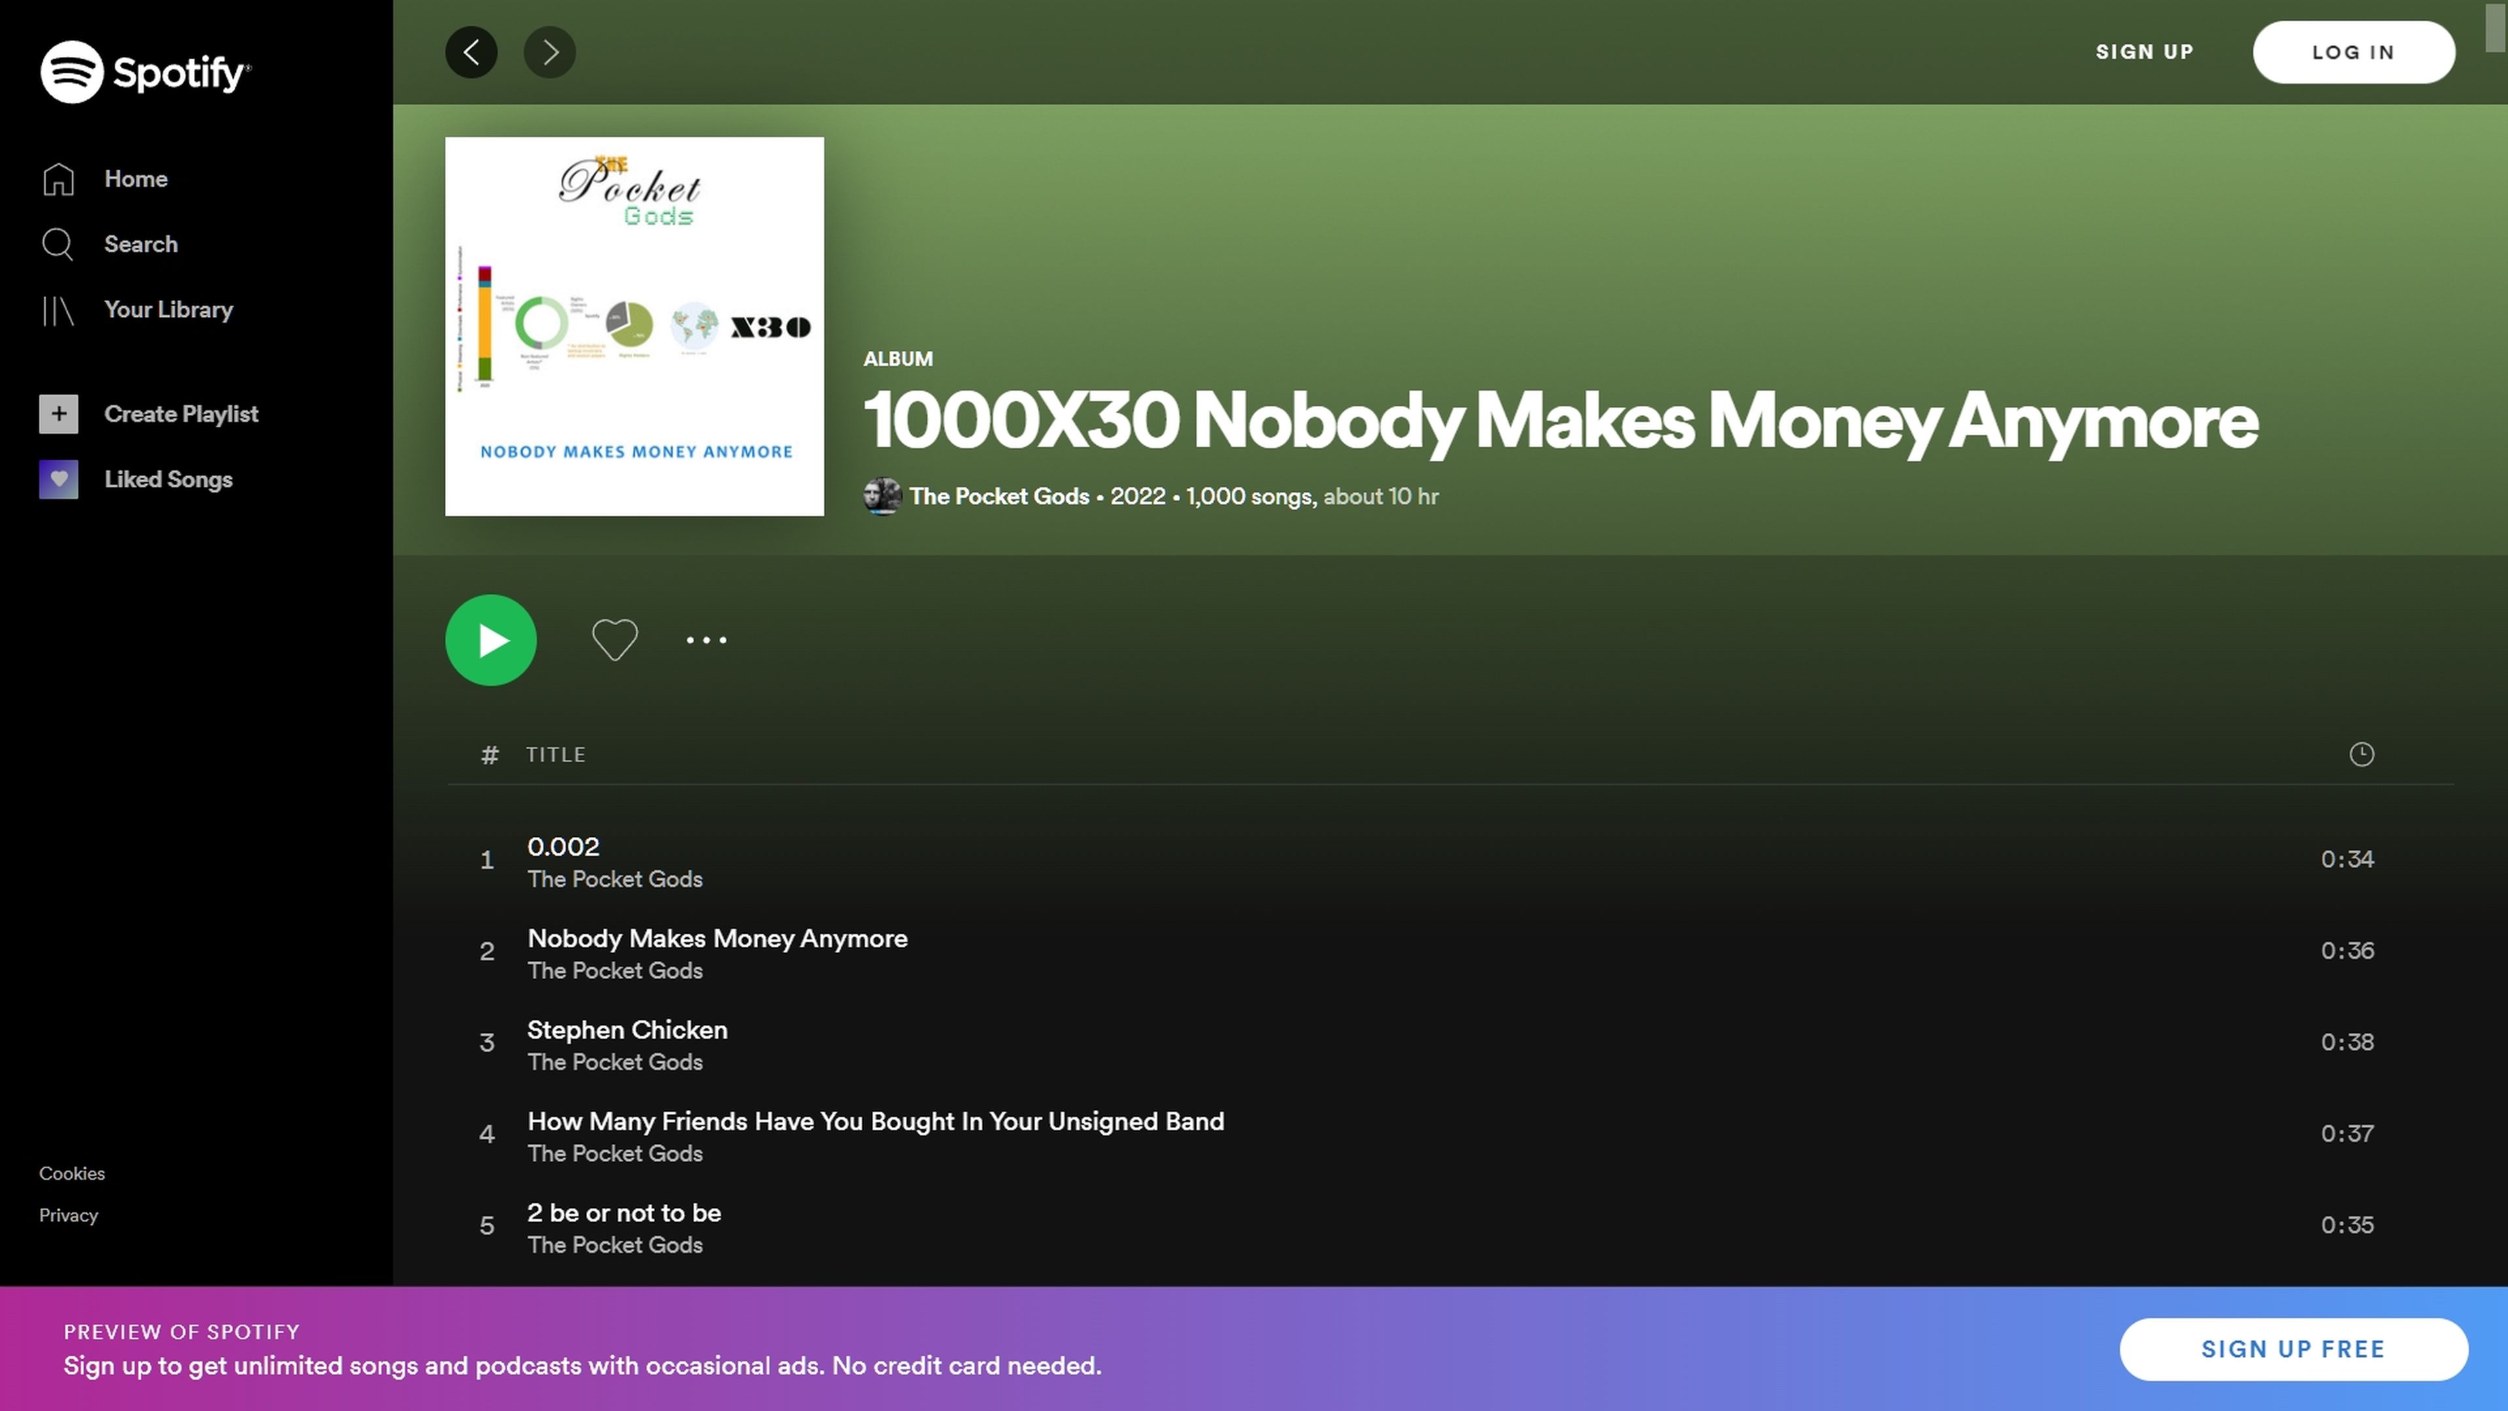Viewport: 2508px width, 1411px height.
Task: Click the Create Playlist plus icon
Action: click(58, 414)
